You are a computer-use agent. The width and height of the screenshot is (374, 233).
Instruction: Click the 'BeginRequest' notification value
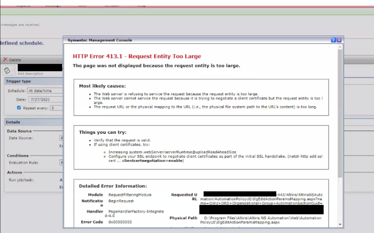[121, 201]
